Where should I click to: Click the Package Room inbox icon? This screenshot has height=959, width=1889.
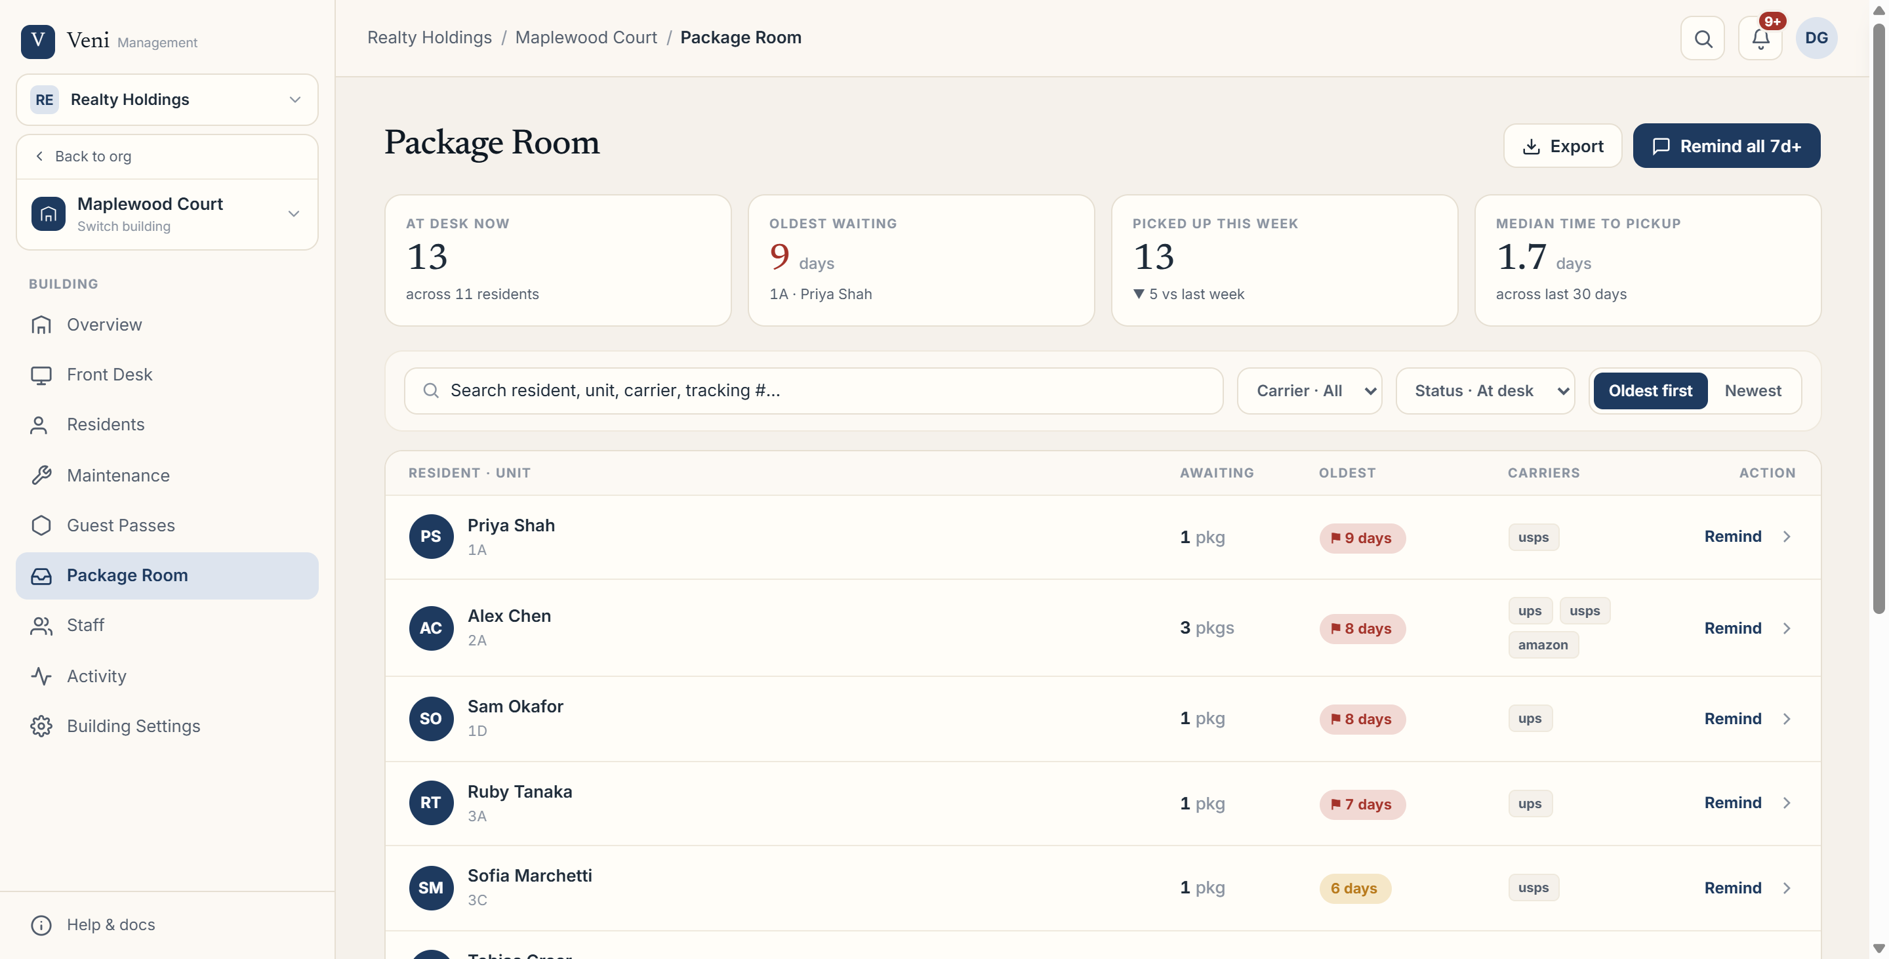(41, 575)
